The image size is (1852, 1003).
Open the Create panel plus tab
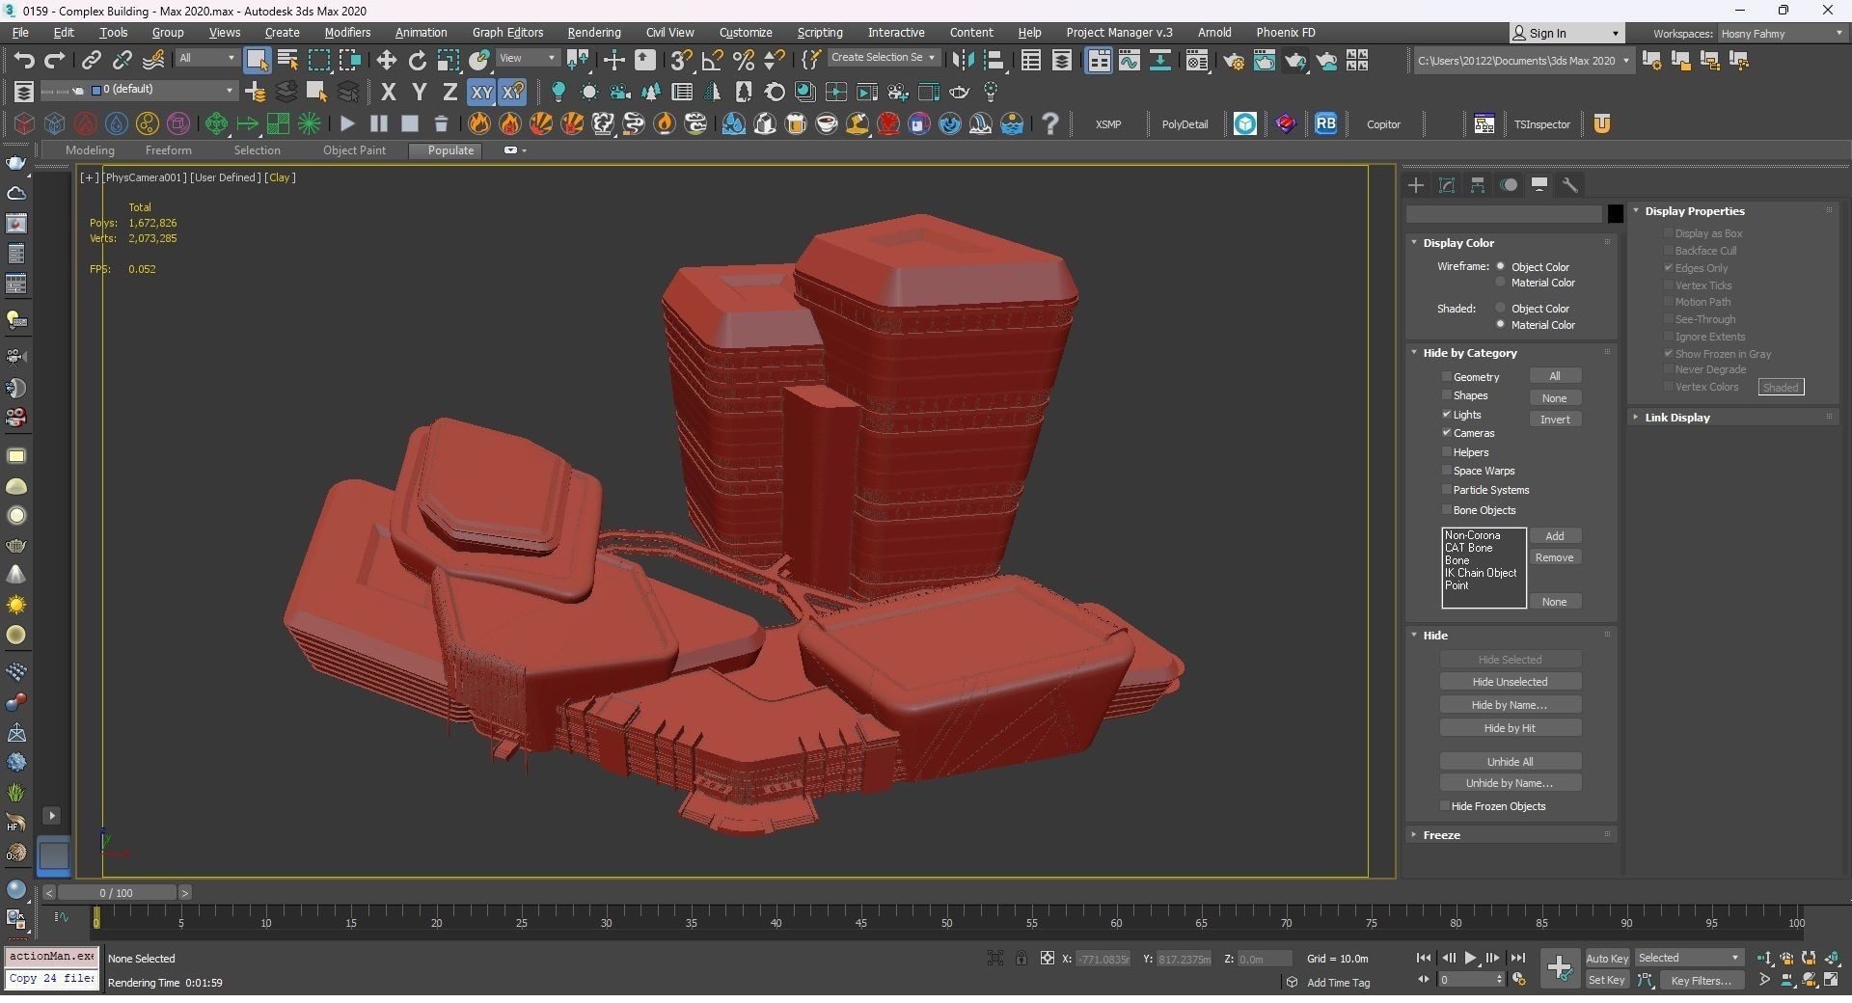[1416, 185]
